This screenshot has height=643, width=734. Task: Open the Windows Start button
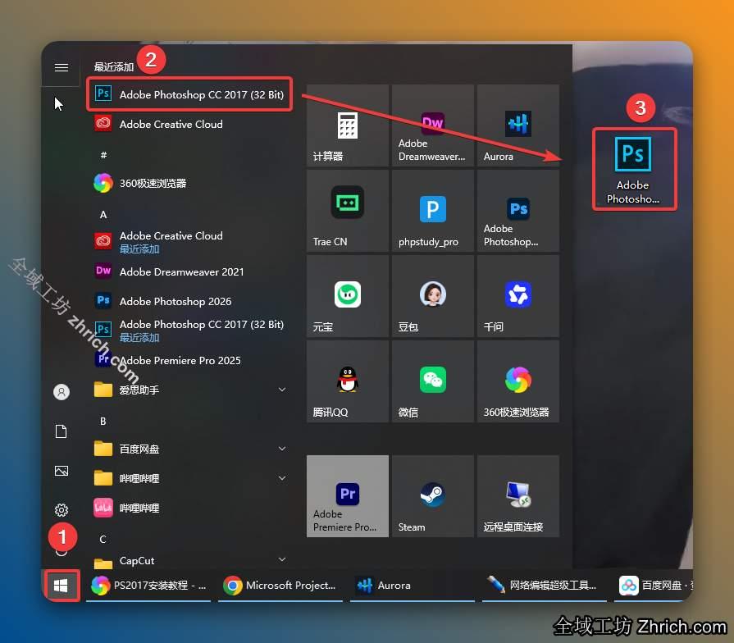tap(61, 585)
